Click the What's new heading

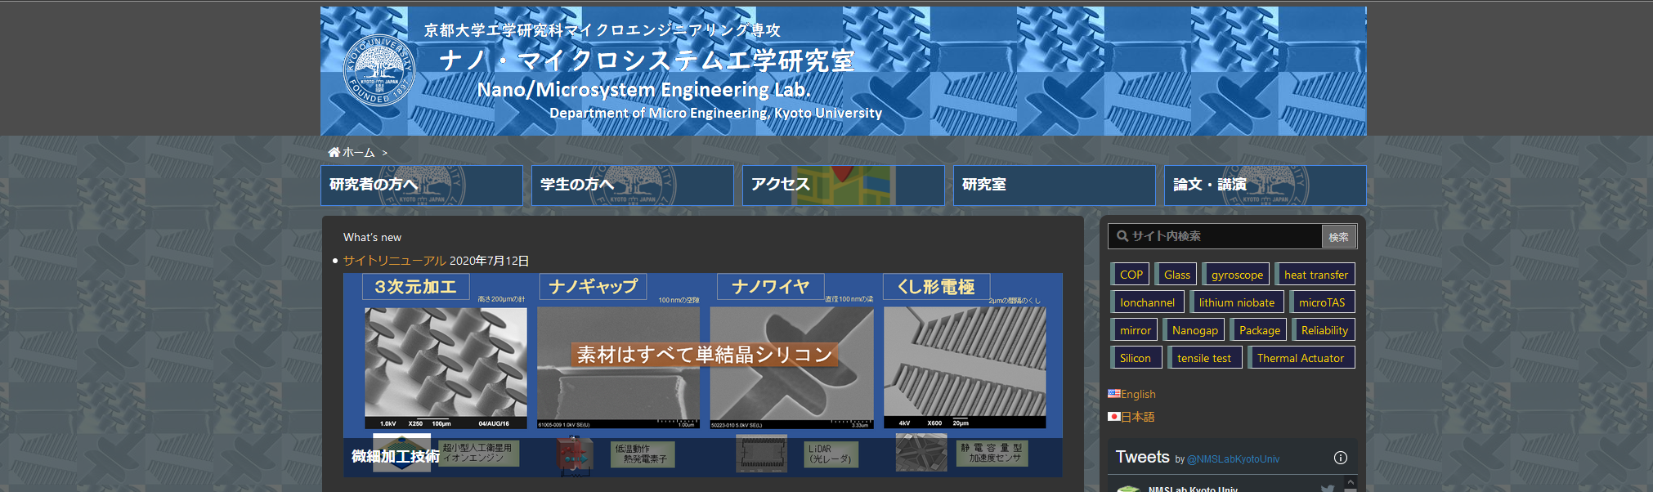[372, 237]
